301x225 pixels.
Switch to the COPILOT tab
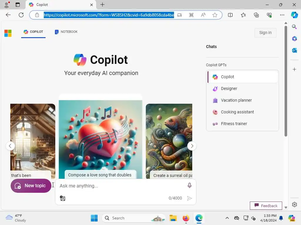(33, 32)
